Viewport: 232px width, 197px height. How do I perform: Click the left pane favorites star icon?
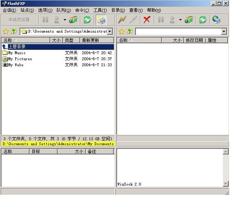[x=6, y=32]
